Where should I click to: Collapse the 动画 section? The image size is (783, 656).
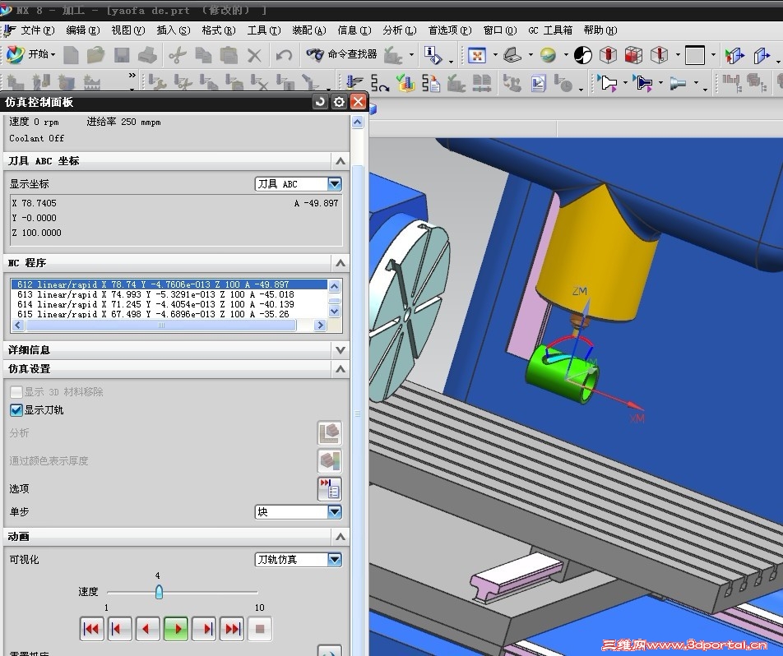340,537
